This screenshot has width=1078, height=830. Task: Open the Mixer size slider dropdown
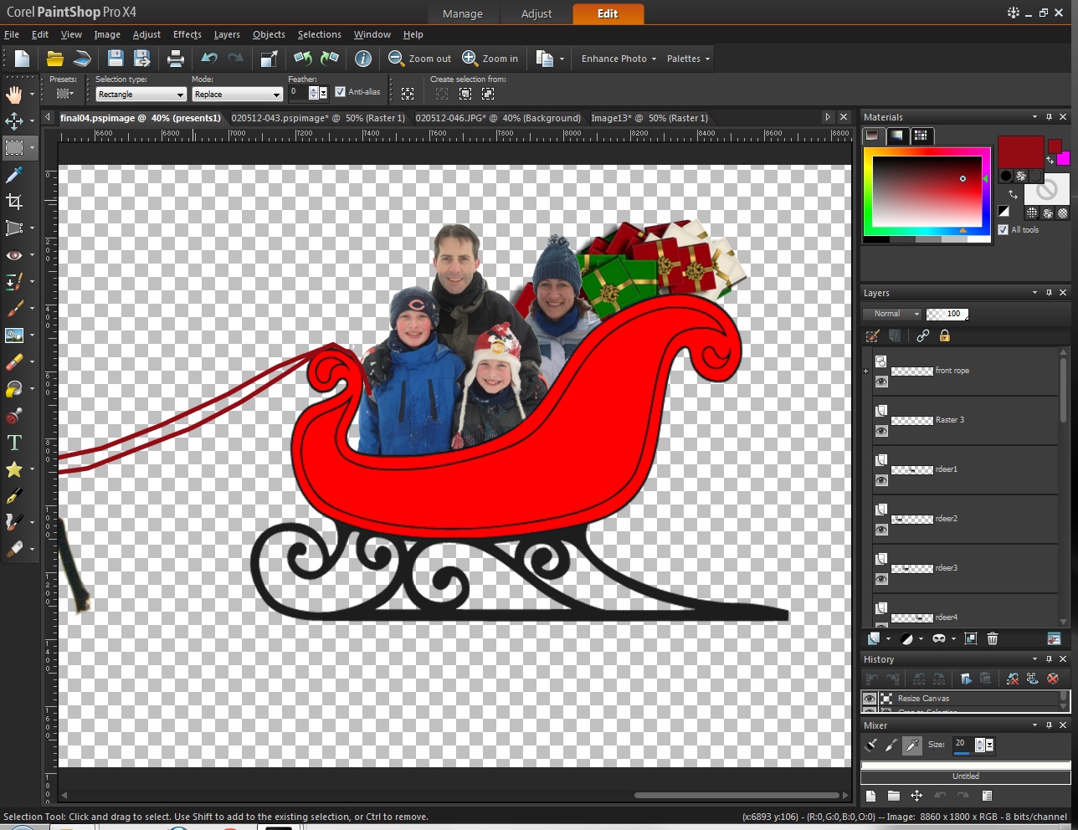pyautogui.click(x=990, y=745)
